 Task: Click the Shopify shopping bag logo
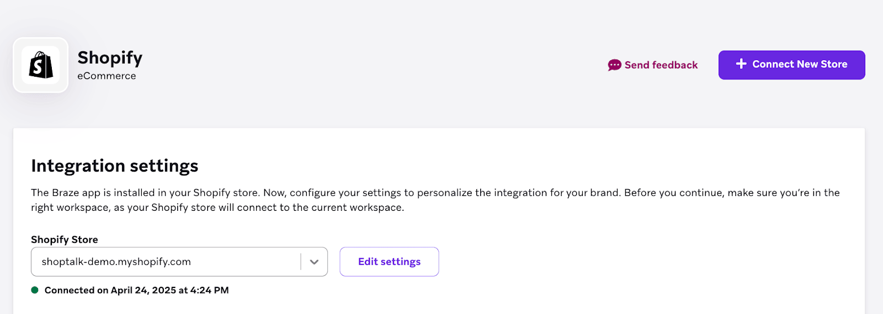(41, 65)
